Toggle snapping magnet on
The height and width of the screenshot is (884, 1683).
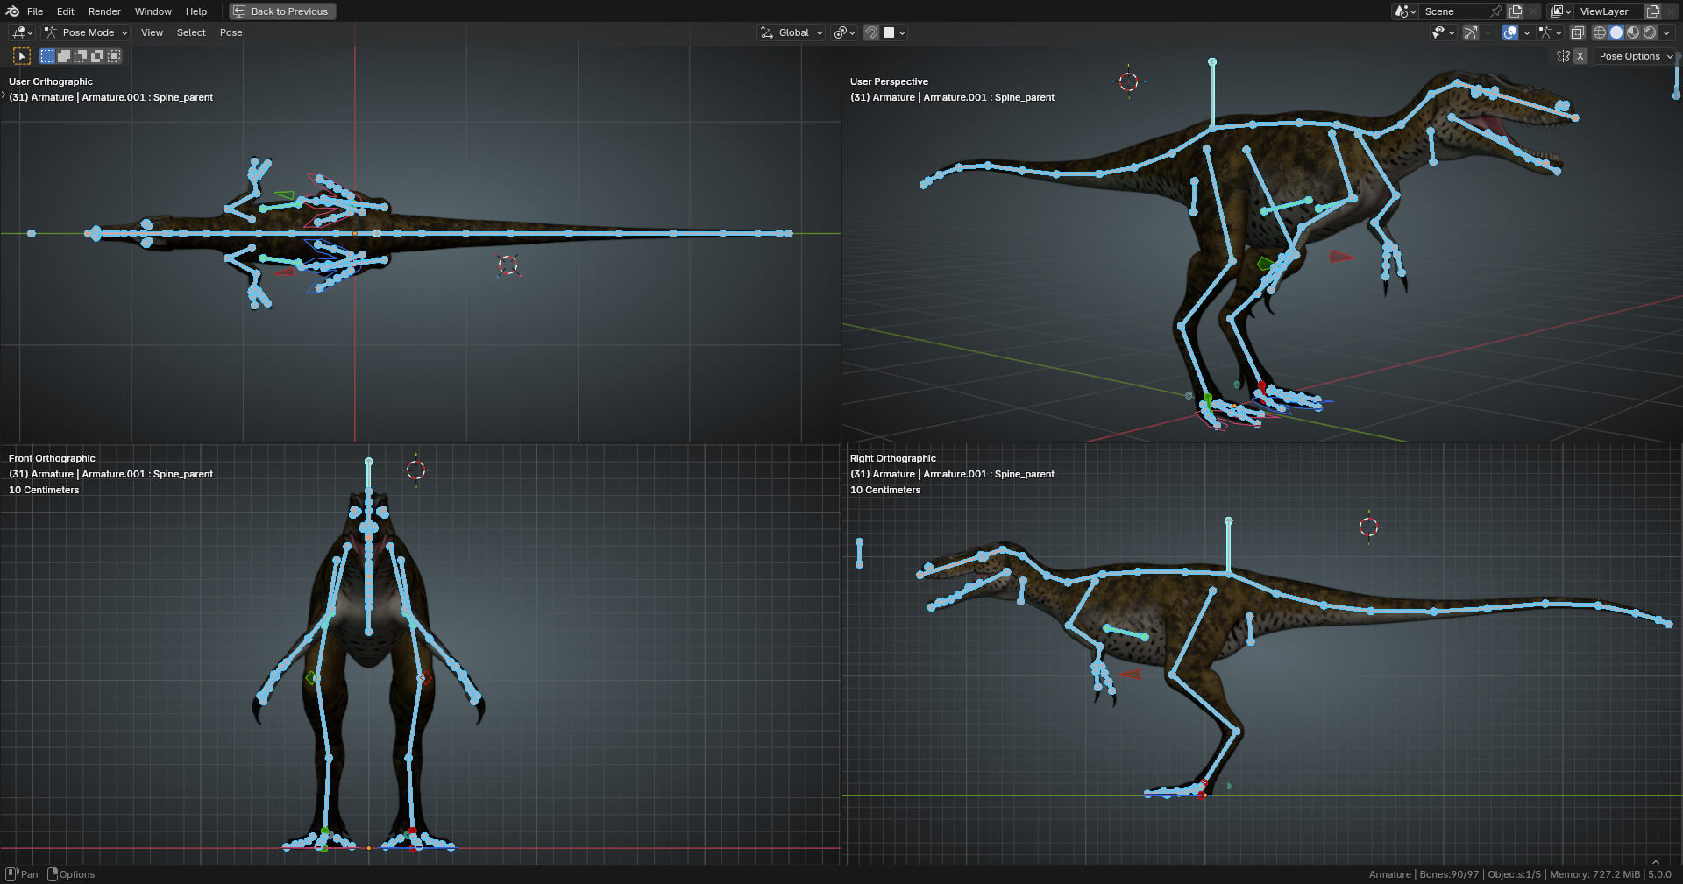[x=871, y=32]
